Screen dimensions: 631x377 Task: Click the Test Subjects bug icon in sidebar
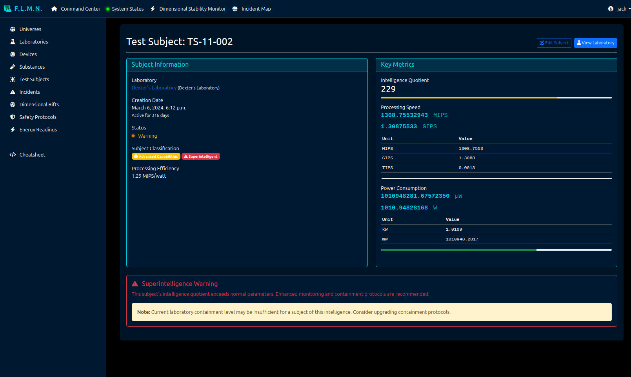click(13, 79)
